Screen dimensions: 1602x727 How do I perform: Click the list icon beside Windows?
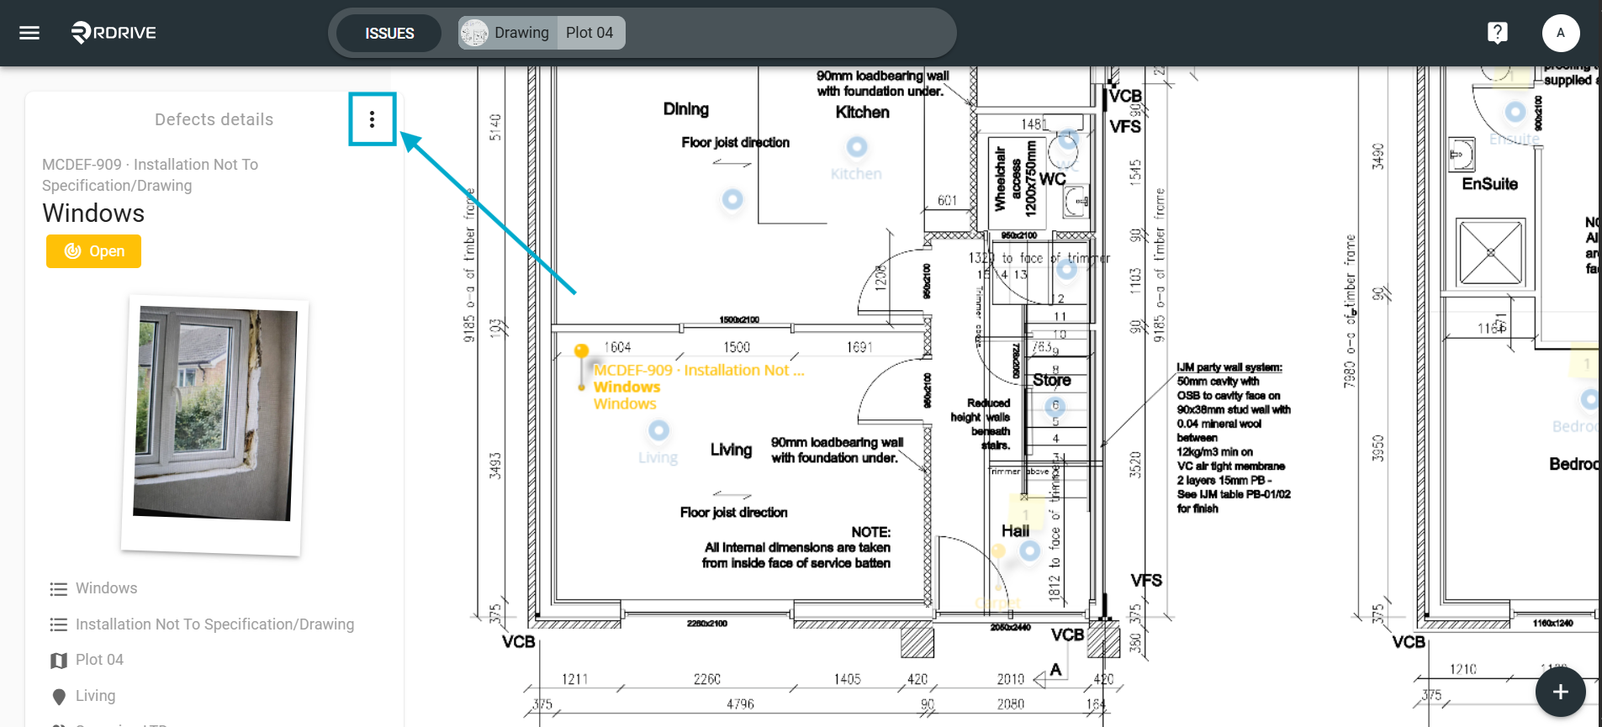pyautogui.click(x=58, y=589)
